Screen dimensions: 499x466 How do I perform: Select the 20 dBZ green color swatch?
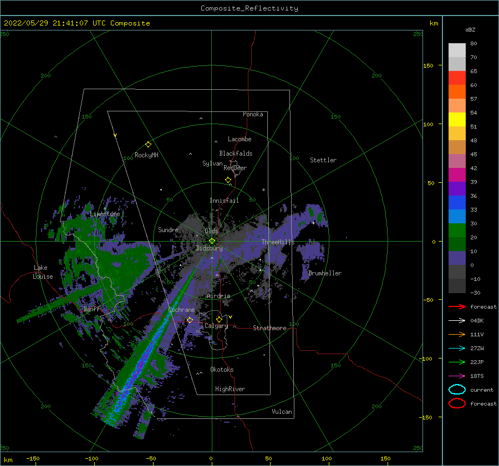pyautogui.click(x=457, y=231)
